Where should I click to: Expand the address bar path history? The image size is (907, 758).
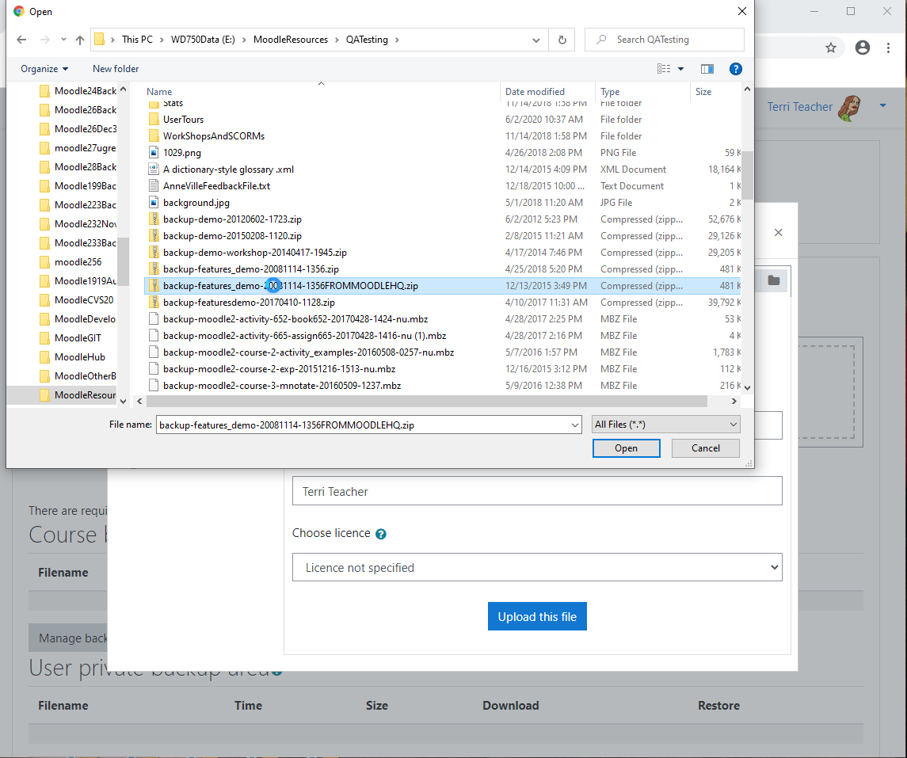(536, 40)
